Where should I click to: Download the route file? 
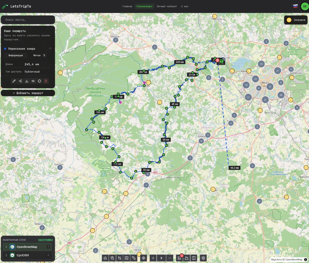27,81
